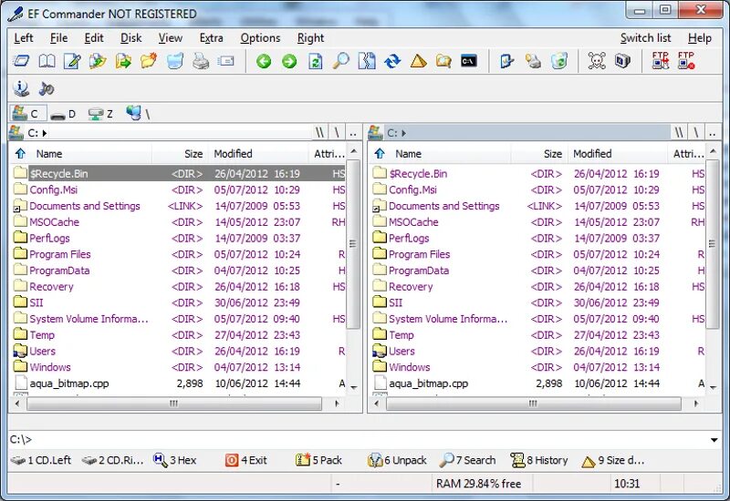Click the 8 History function button

click(x=539, y=460)
